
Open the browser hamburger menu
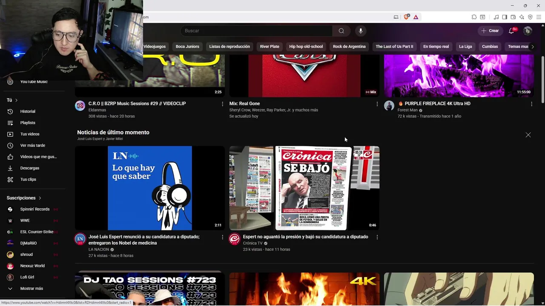(539, 17)
